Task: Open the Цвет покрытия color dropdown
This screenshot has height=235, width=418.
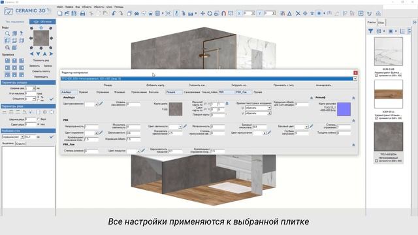Action: point(138,151)
